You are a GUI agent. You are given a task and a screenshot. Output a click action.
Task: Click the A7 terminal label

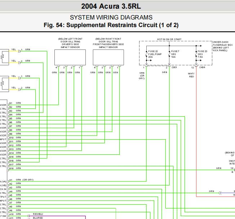coord(11,203)
